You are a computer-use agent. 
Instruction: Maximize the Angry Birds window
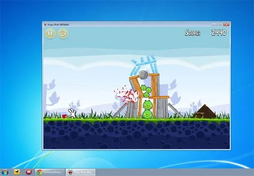(220, 25)
